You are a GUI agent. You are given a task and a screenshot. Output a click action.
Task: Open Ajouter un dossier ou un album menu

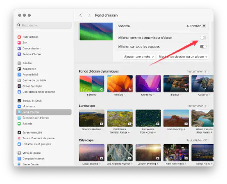(183, 57)
